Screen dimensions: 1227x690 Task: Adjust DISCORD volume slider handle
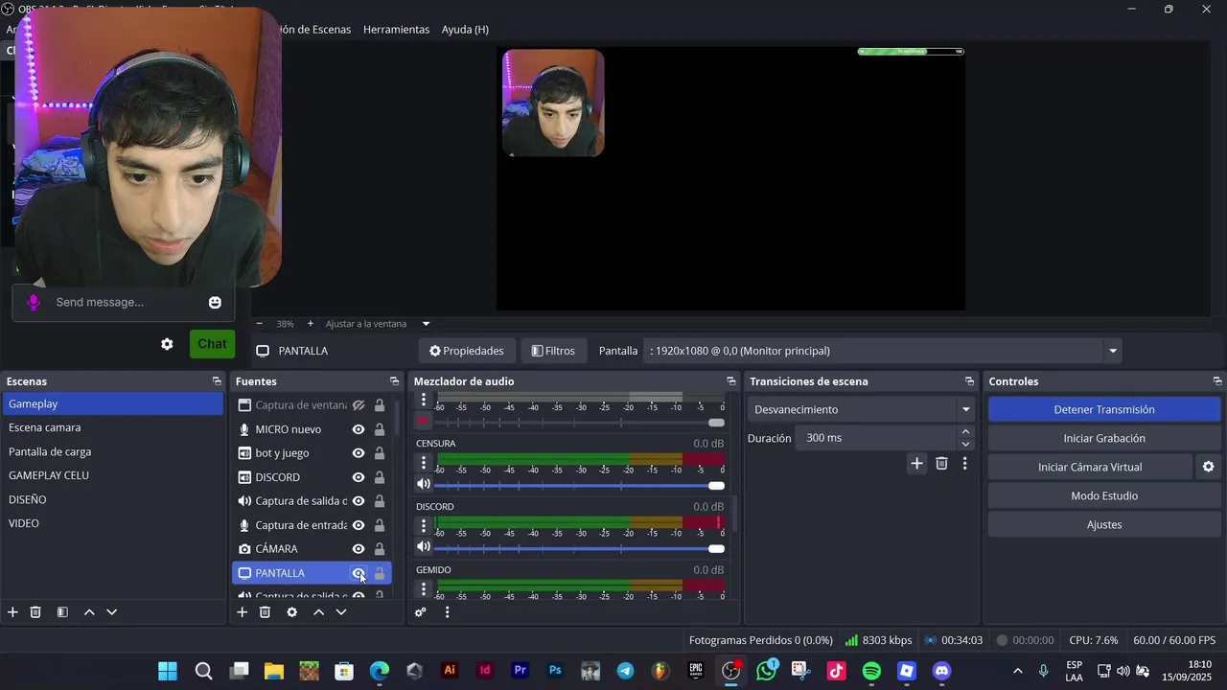[716, 549]
